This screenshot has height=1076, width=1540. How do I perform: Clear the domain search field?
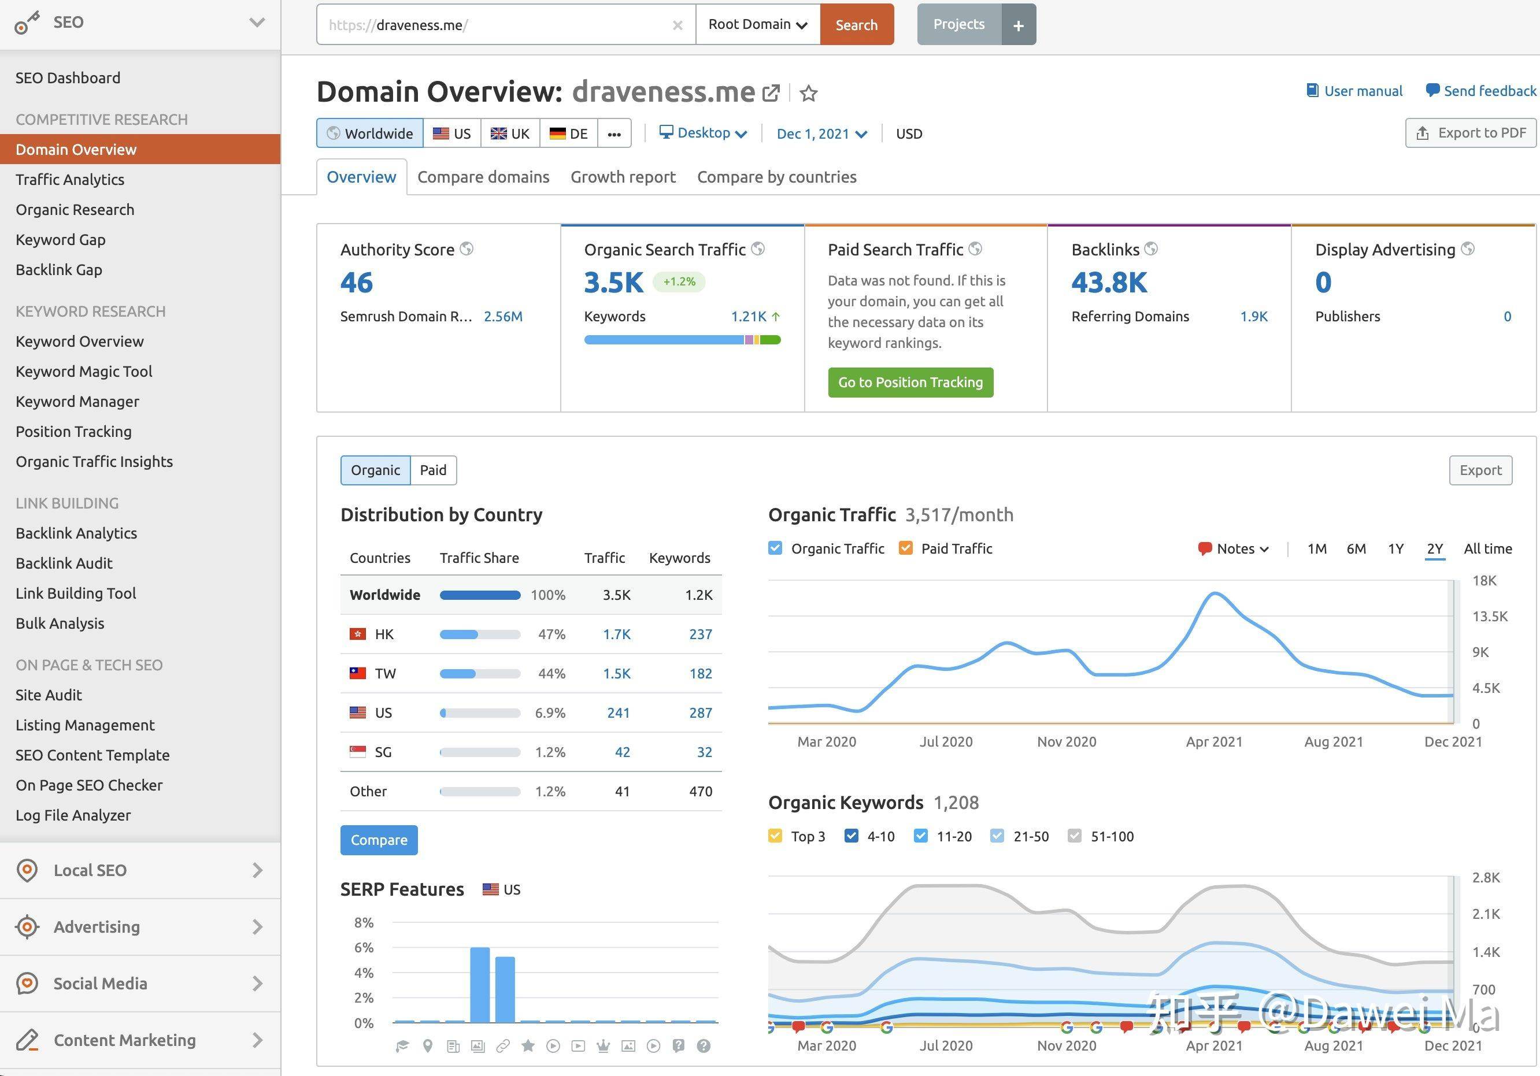click(x=678, y=25)
